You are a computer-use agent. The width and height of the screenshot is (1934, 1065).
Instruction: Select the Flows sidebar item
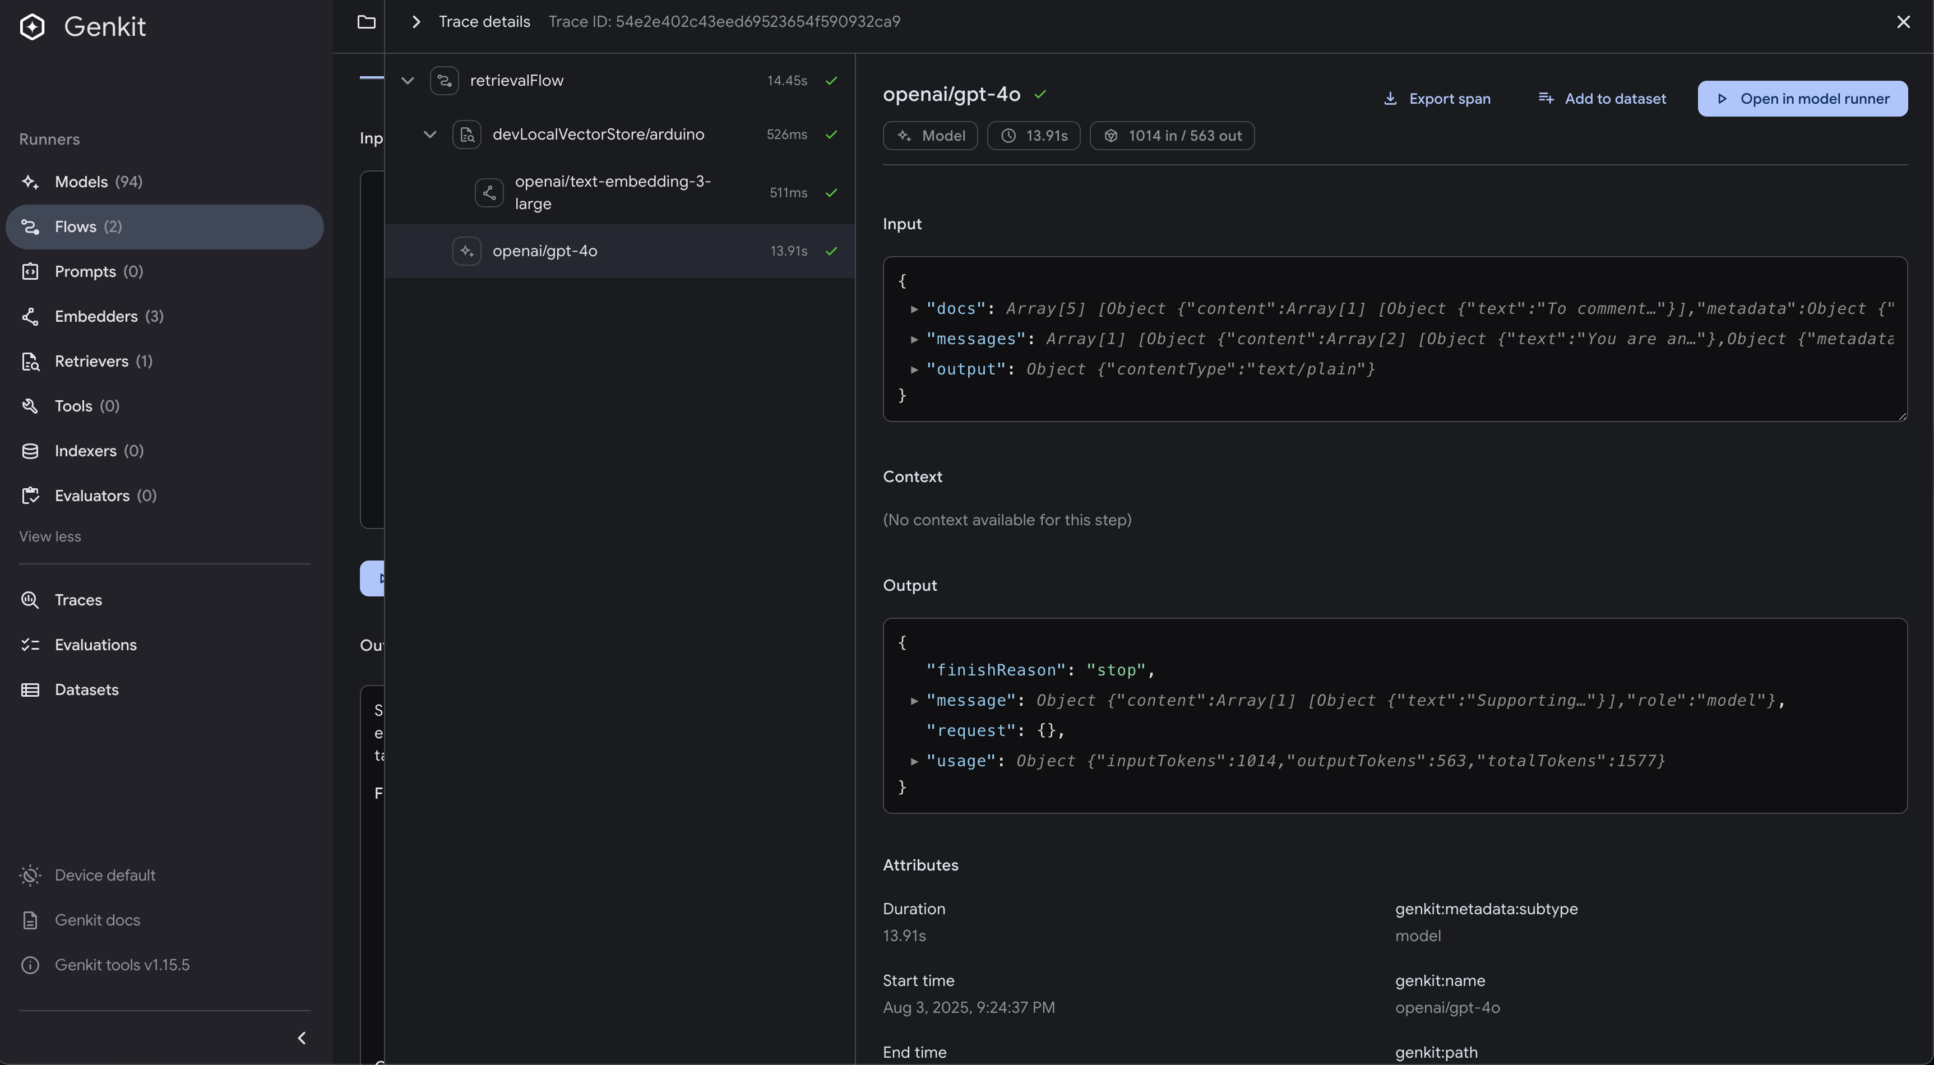tap(164, 226)
